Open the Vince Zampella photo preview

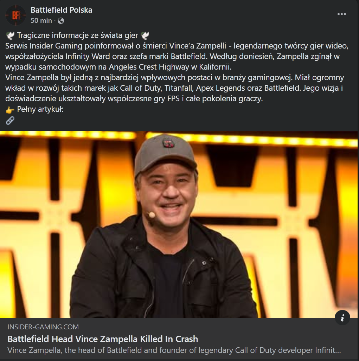coord(179,225)
